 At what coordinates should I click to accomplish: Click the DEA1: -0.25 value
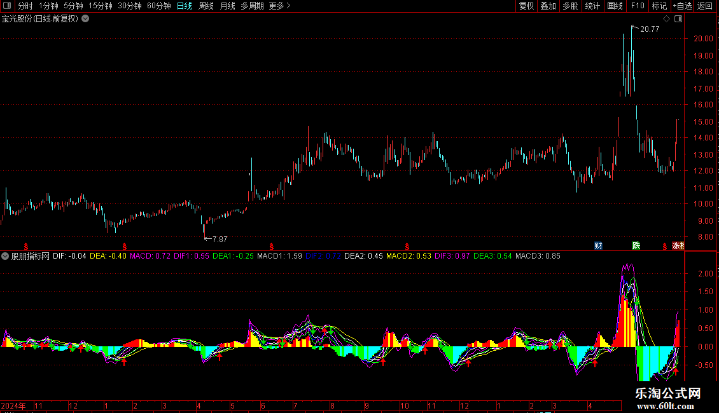click(x=233, y=256)
